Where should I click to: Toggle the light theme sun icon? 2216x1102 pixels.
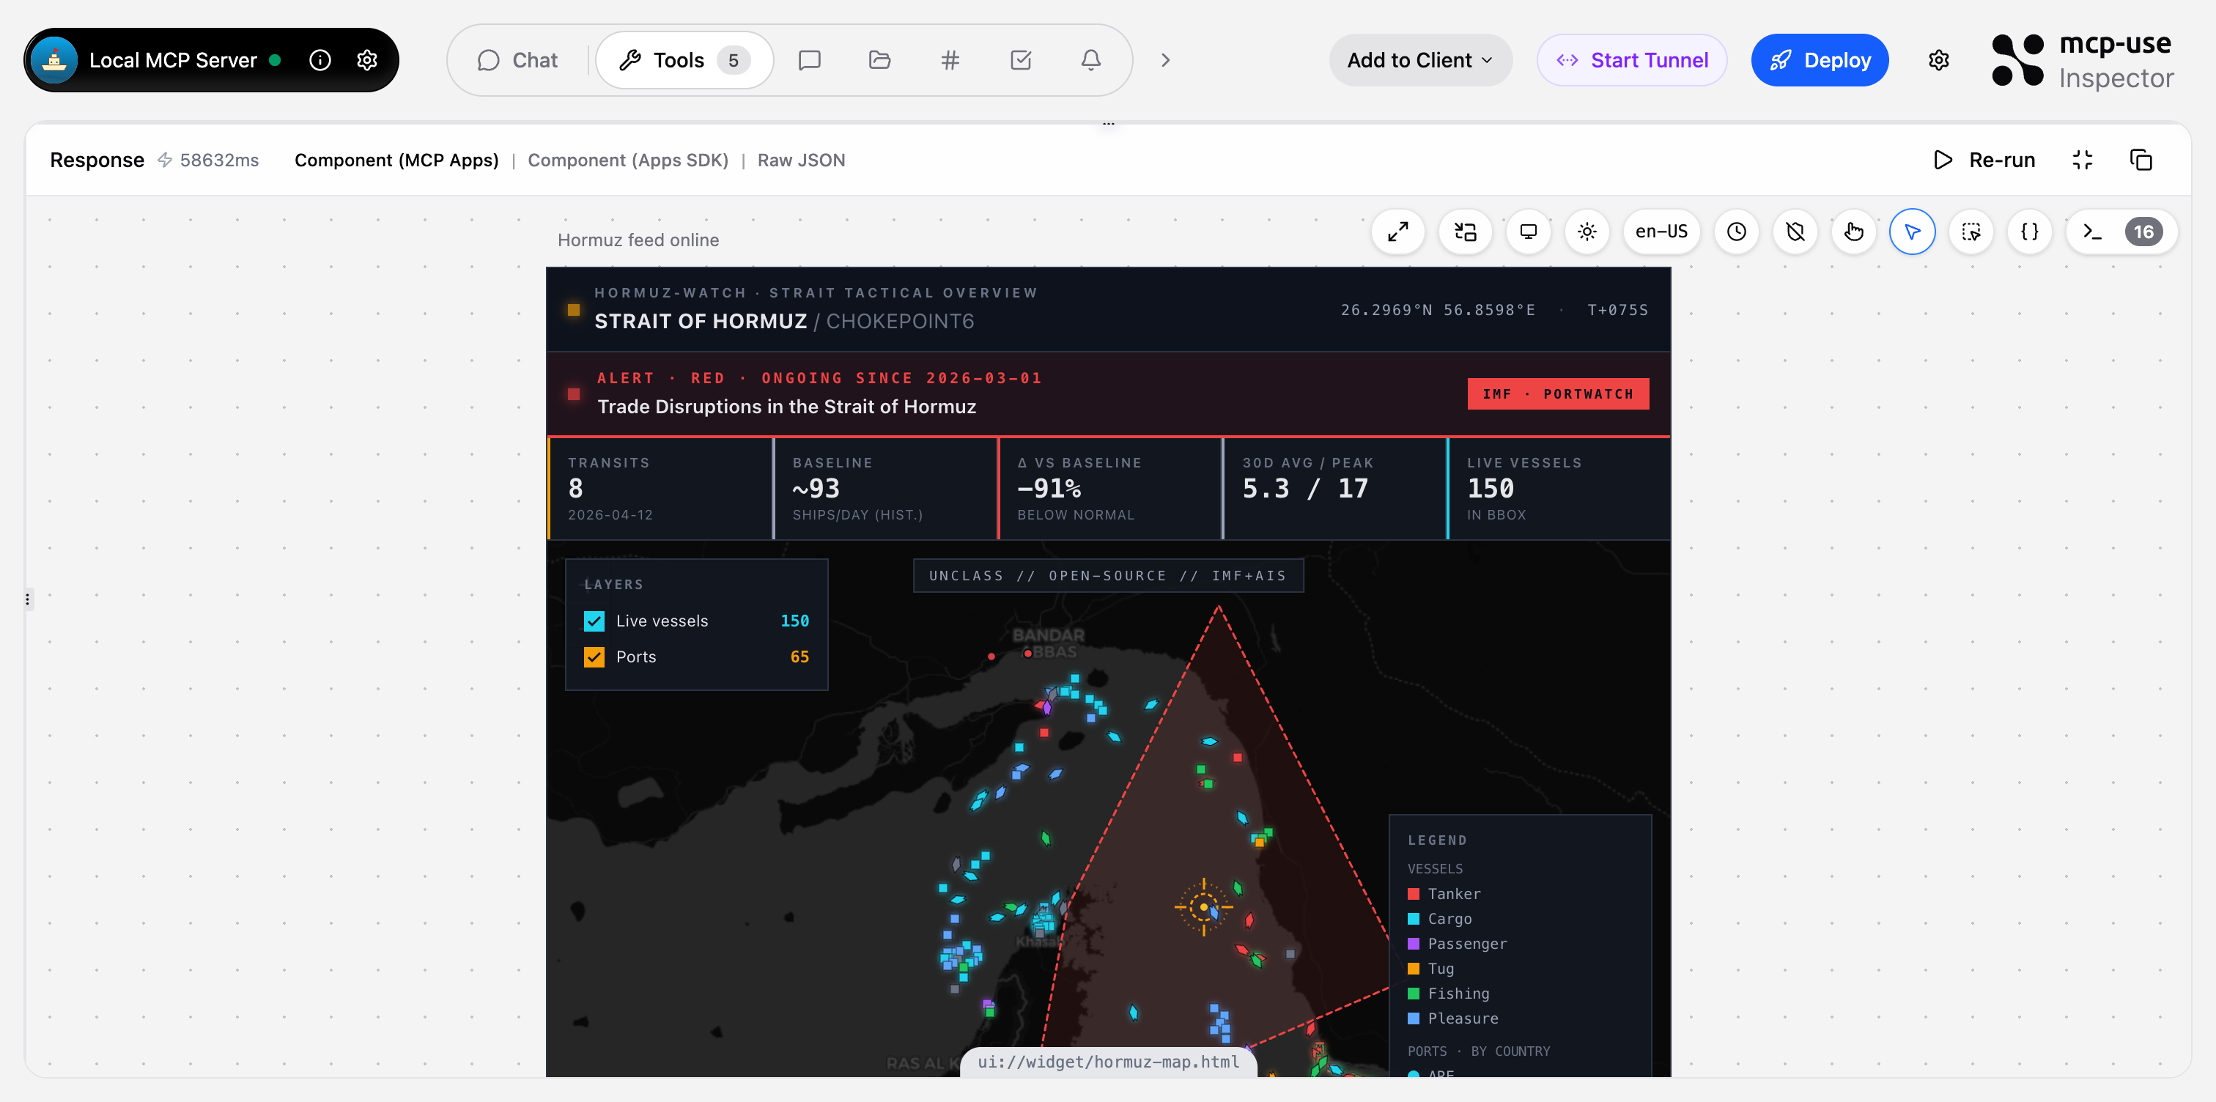coord(1587,232)
